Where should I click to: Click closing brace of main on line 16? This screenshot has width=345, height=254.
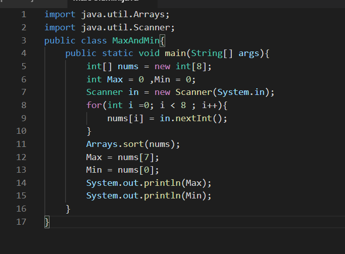(68, 209)
